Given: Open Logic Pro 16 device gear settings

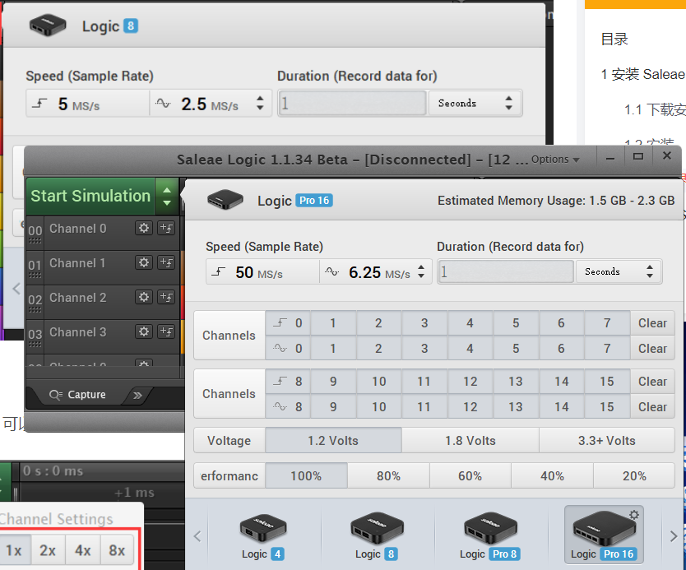Looking at the screenshot, I should tap(634, 515).
